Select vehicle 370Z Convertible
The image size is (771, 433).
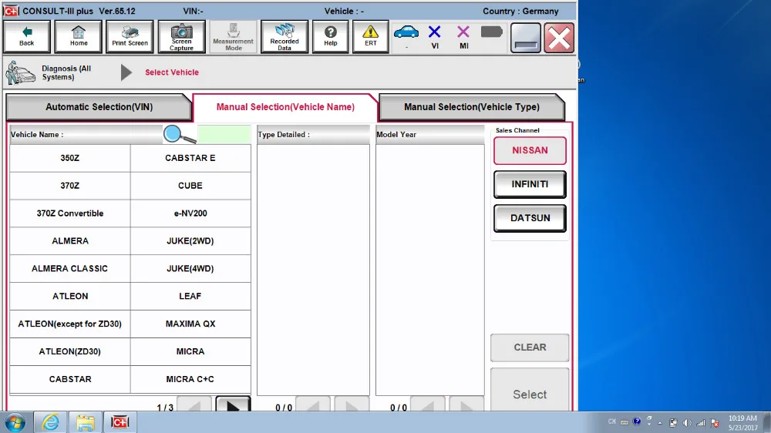[x=70, y=213]
